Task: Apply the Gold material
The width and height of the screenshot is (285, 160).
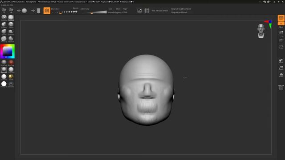Action: click(11, 77)
